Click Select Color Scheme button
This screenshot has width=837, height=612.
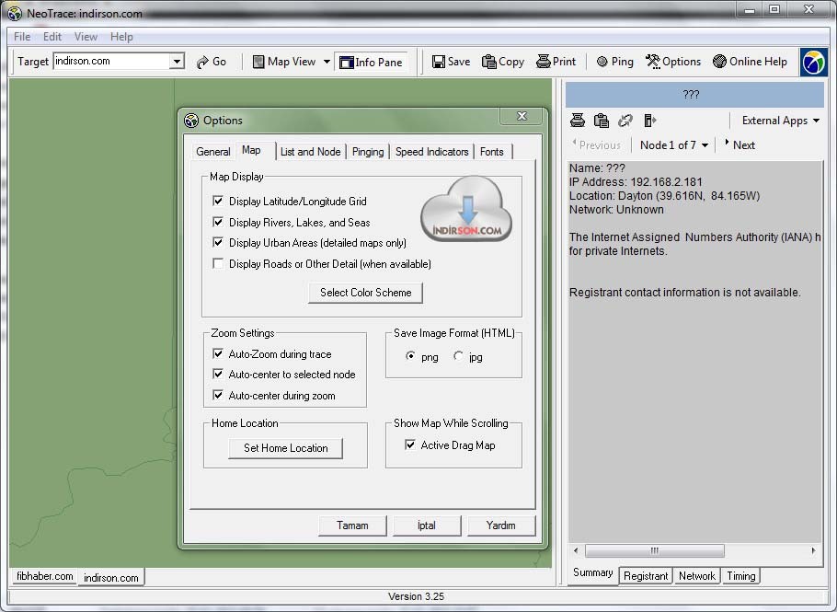pos(366,293)
